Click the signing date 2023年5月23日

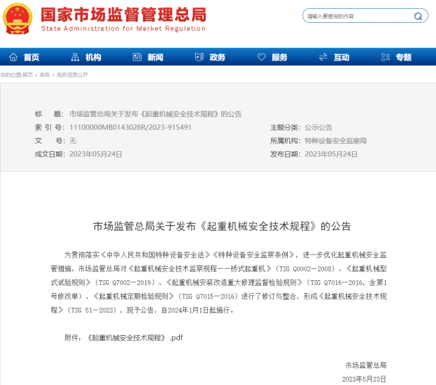(x=364, y=379)
